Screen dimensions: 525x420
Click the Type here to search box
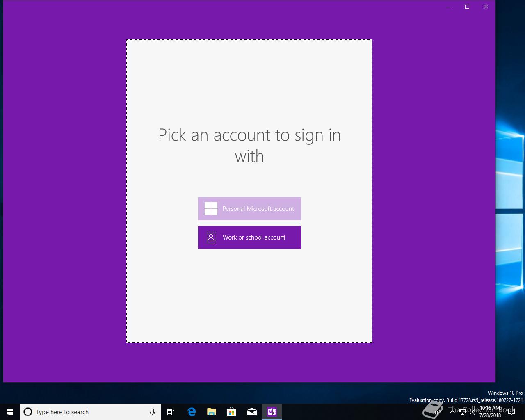90,412
